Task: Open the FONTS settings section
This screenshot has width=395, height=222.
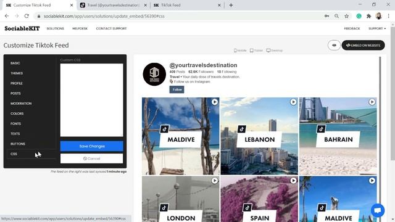Action: (x=15, y=123)
